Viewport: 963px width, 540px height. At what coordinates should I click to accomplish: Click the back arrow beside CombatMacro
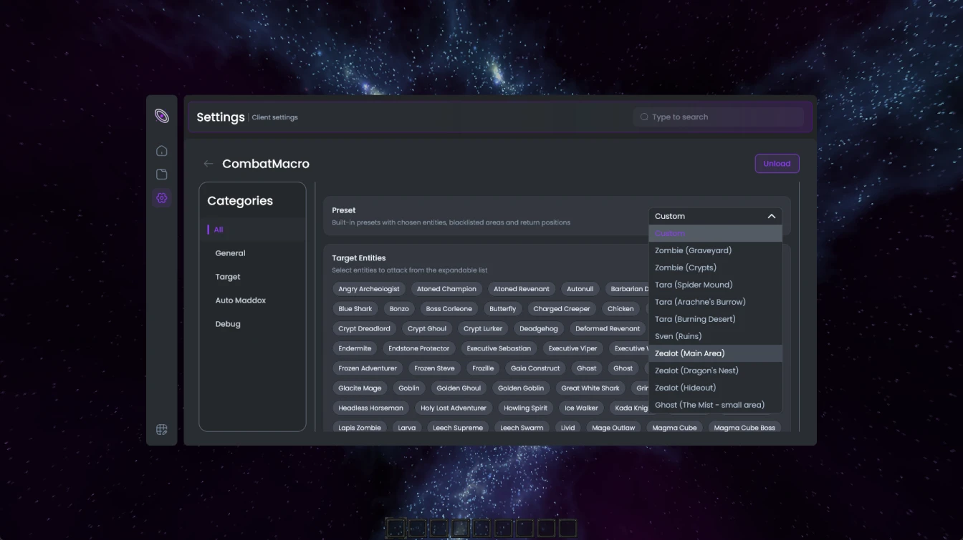[x=208, y=163]
